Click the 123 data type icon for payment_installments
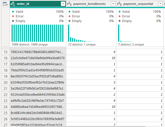 tap(69, 4)
